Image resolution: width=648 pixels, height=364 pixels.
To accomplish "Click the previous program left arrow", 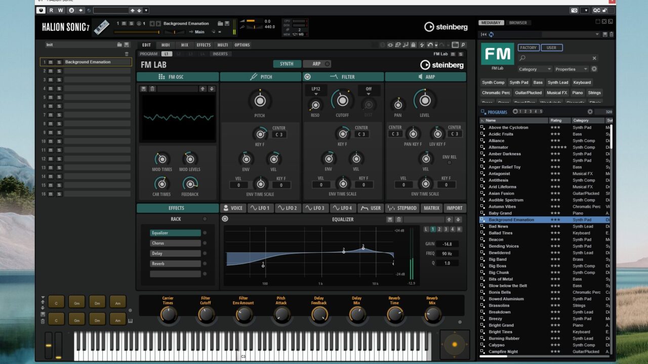I will tap(152, 23).
